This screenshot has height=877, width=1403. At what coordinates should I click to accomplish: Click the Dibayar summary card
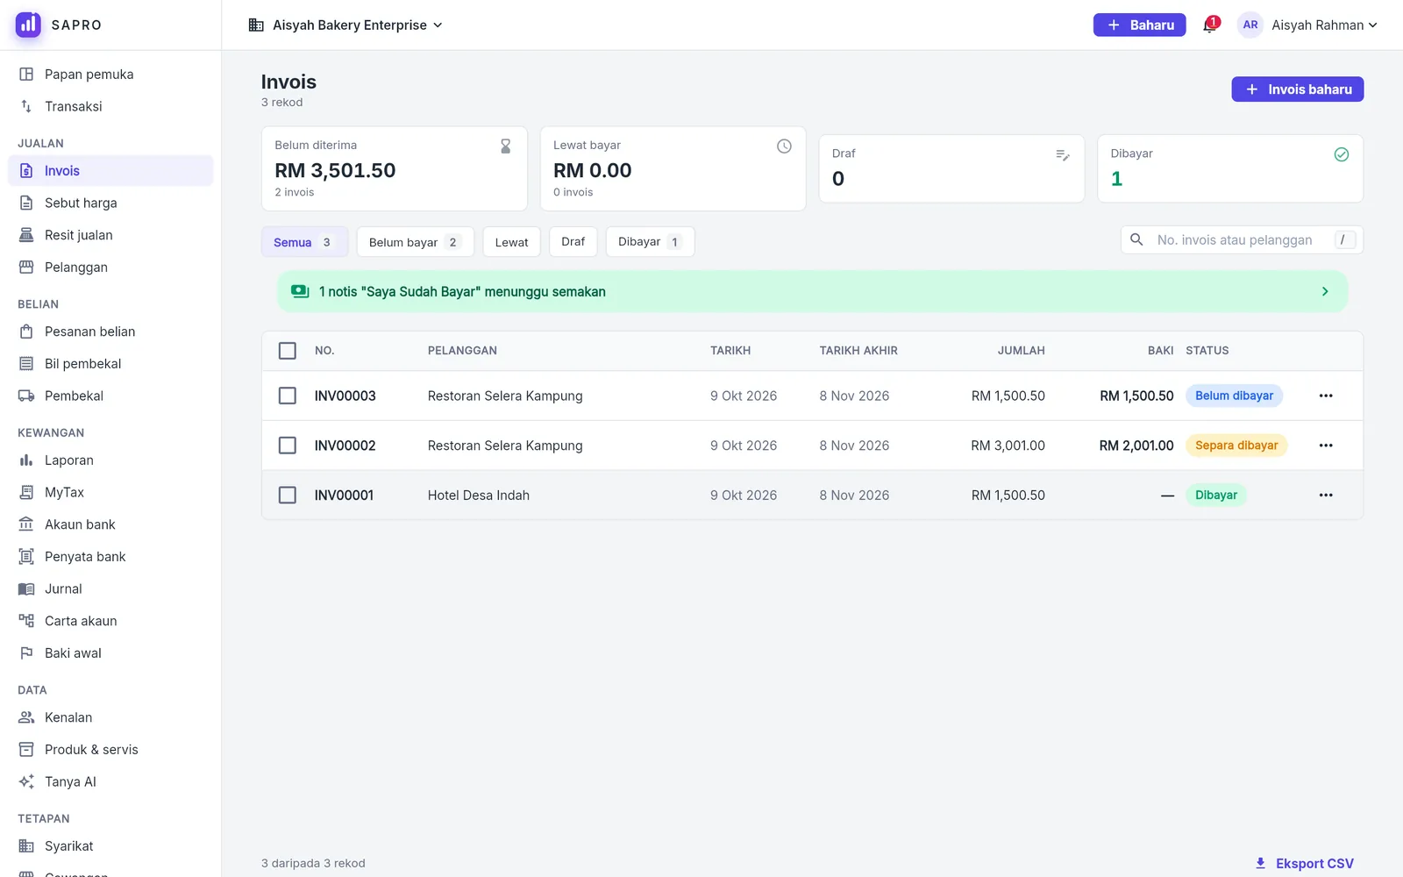tap(1230, 168)
